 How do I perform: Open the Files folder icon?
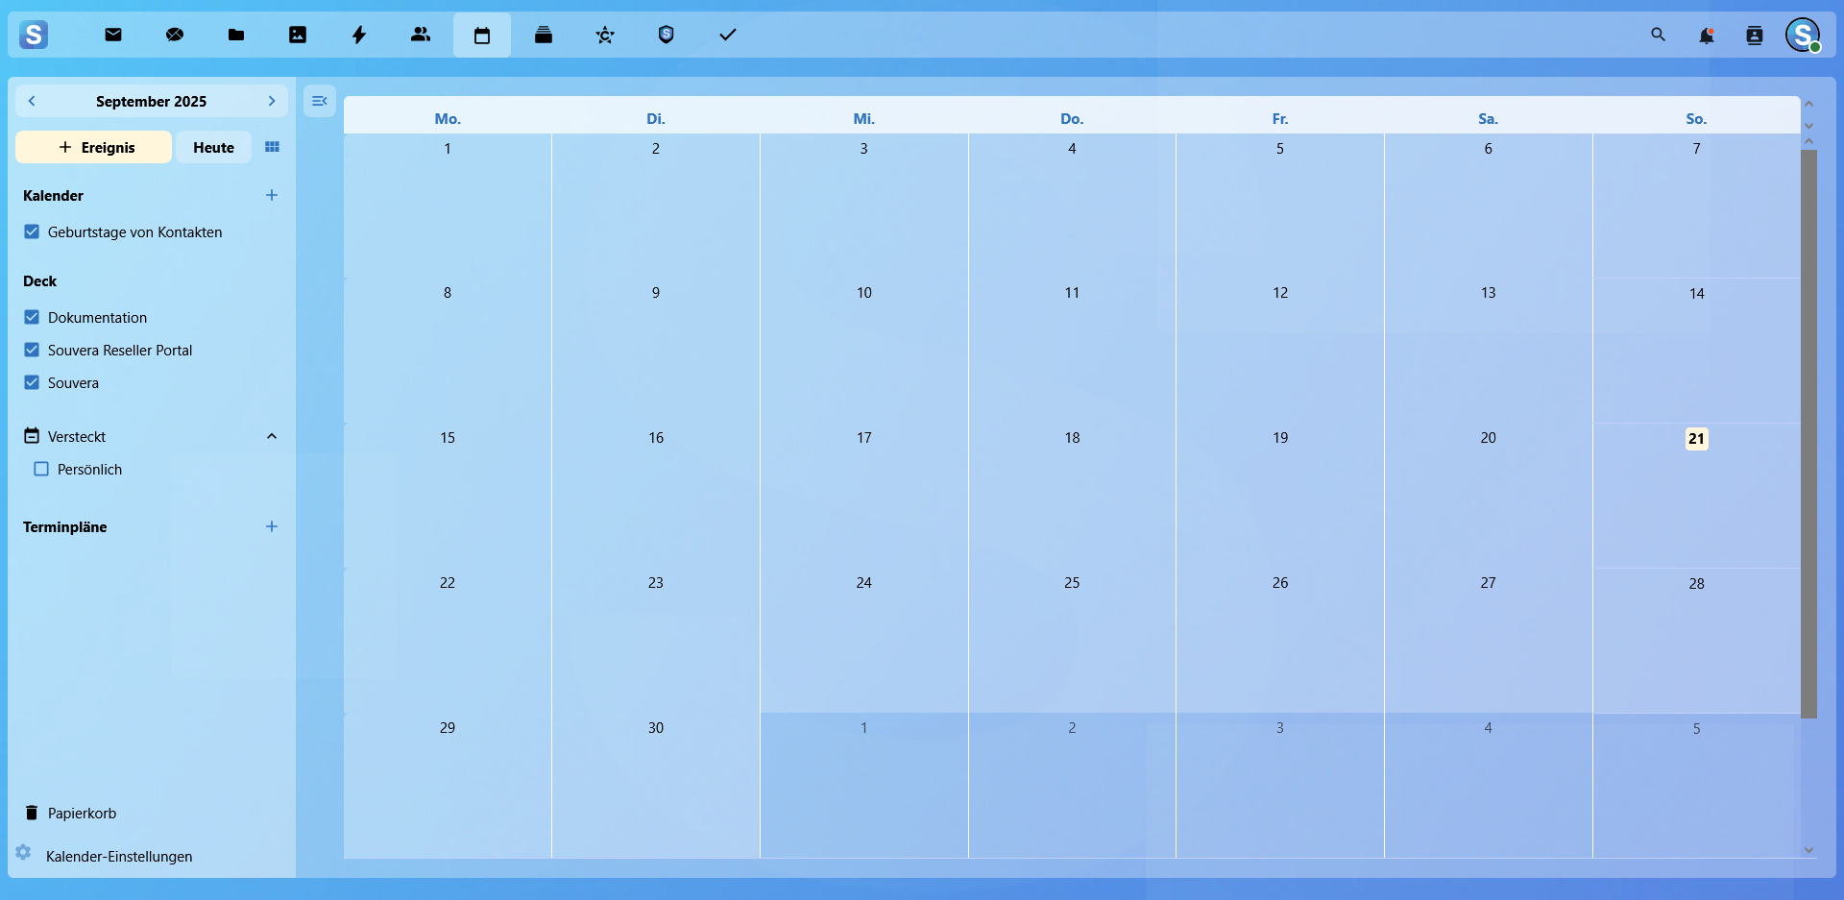(236, 35)
